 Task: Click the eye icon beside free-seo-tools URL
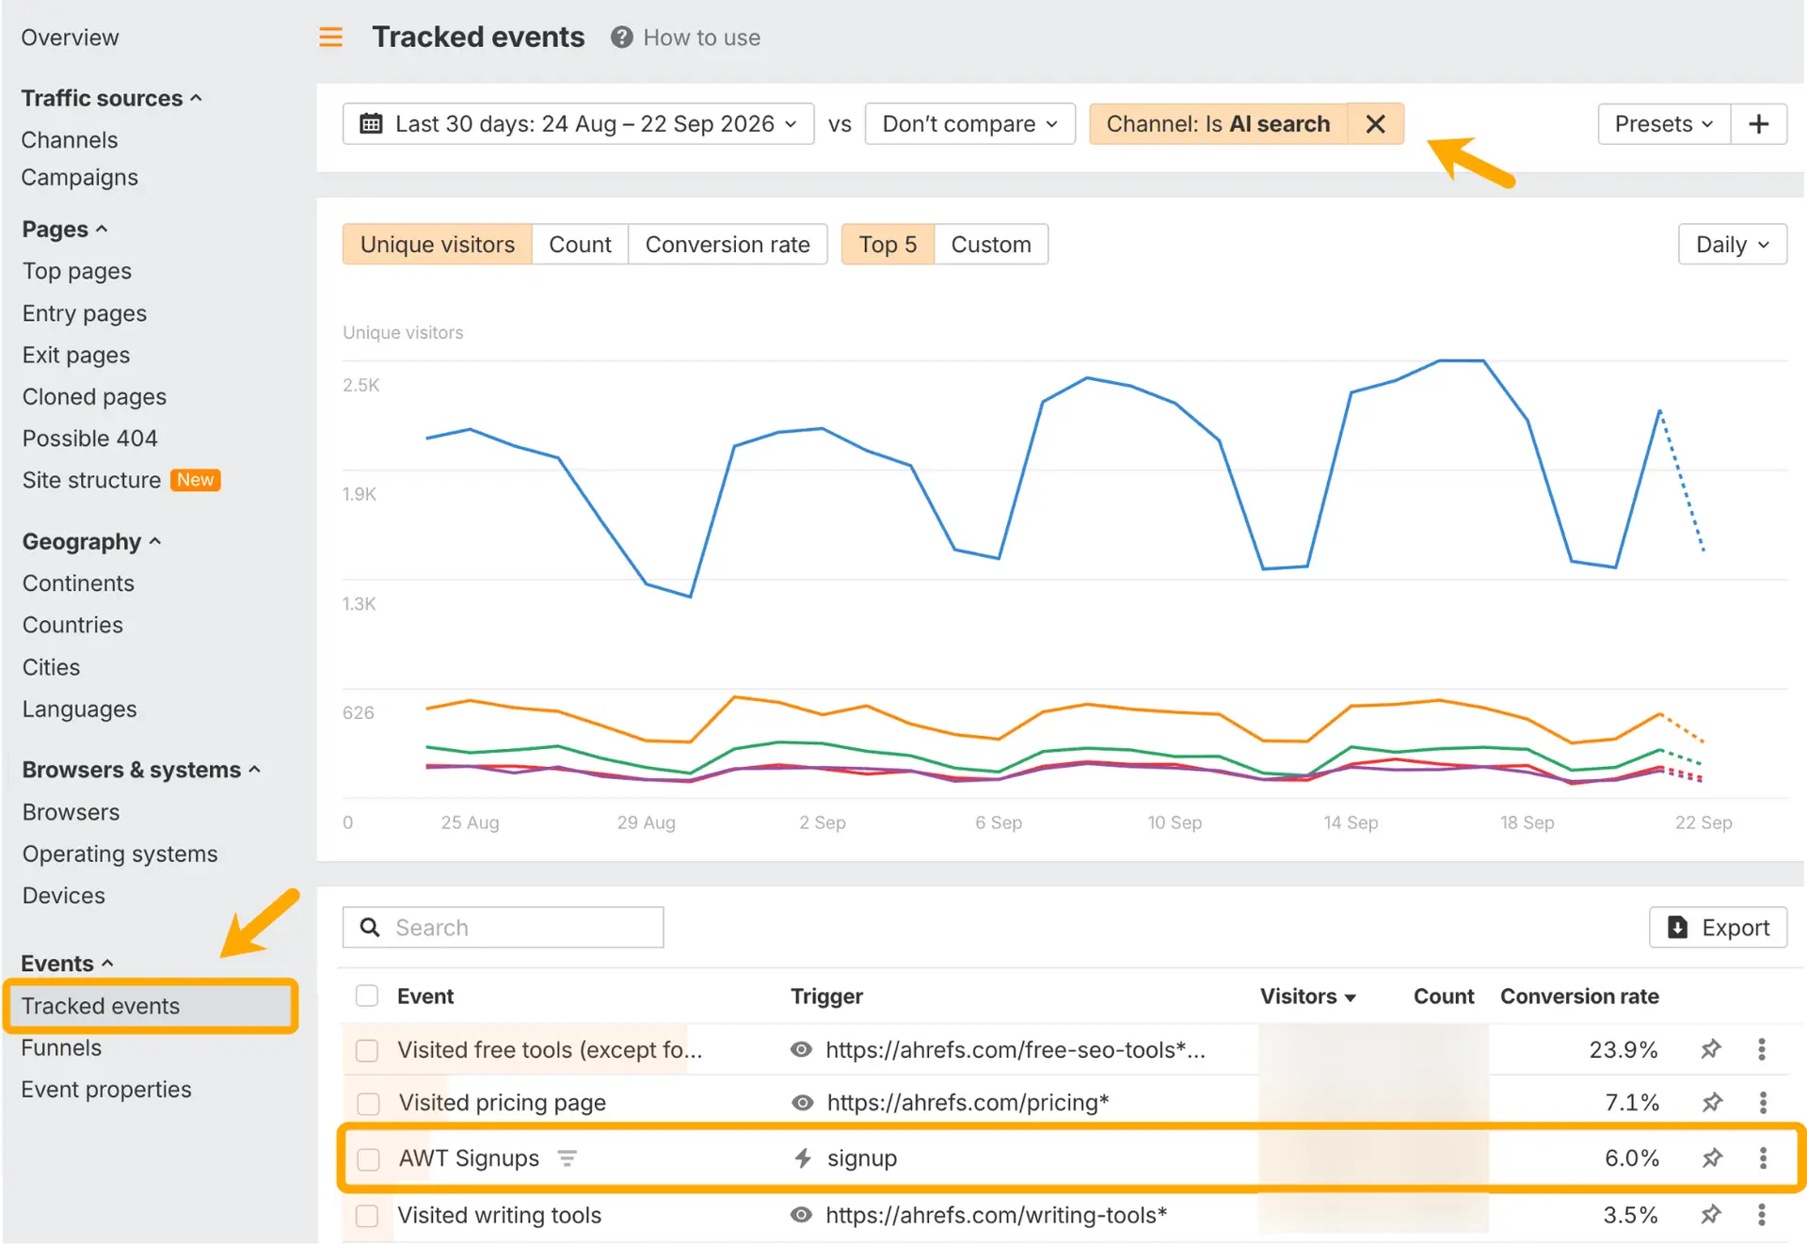pyautogui.click(x=801, y=1049)
